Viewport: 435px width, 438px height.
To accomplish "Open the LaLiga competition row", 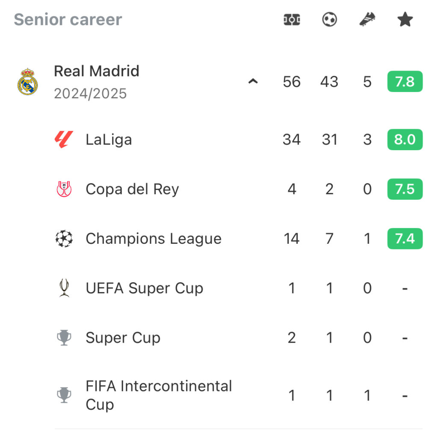I will click(238, 139).
